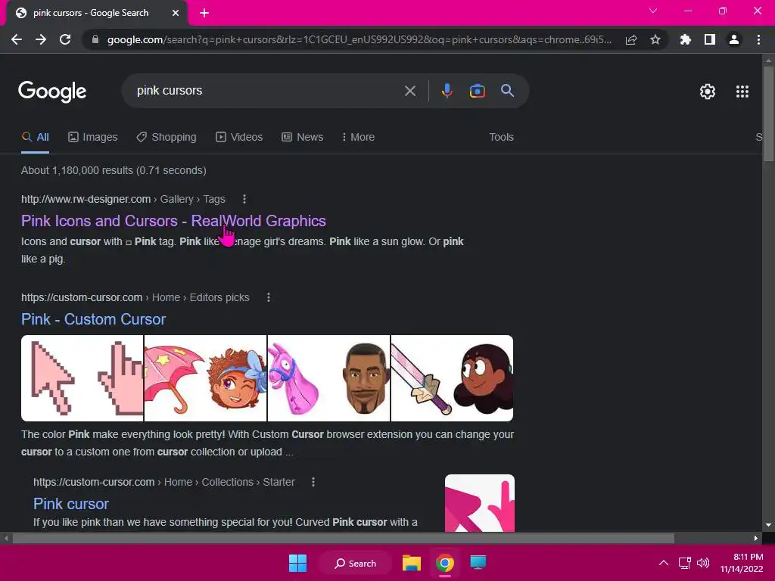The width and height of the screenshot is (775, 581).
Task: Go to Google homepage via logo
Action: pos(52,92)
